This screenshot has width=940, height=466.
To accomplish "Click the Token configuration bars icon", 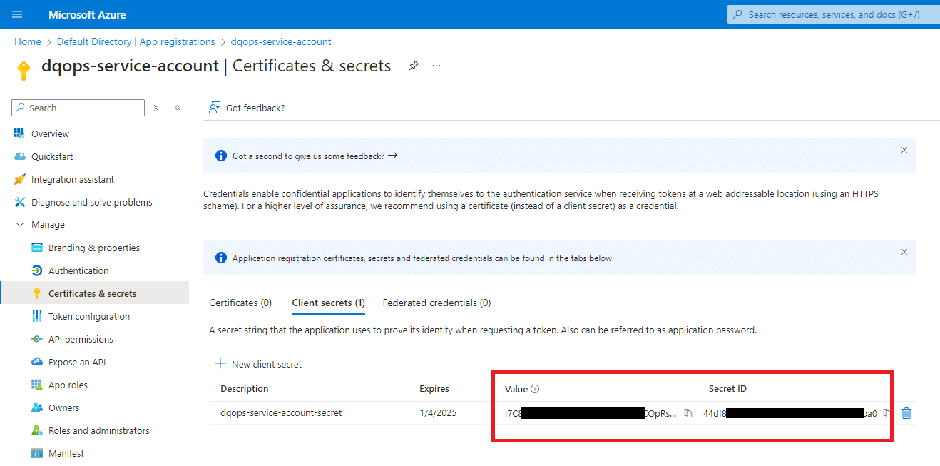I will pyautogui.click(x=37, y=316).
